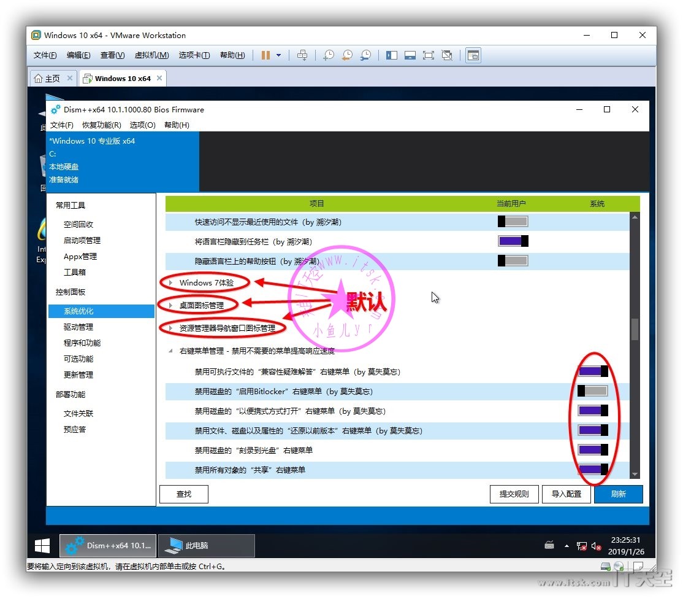Viewport: 683px width, 598px height.
Task: Toggle the 刻录到光盘 right-click menu switch
Action: pyautogui.click(x=593, y=449)
